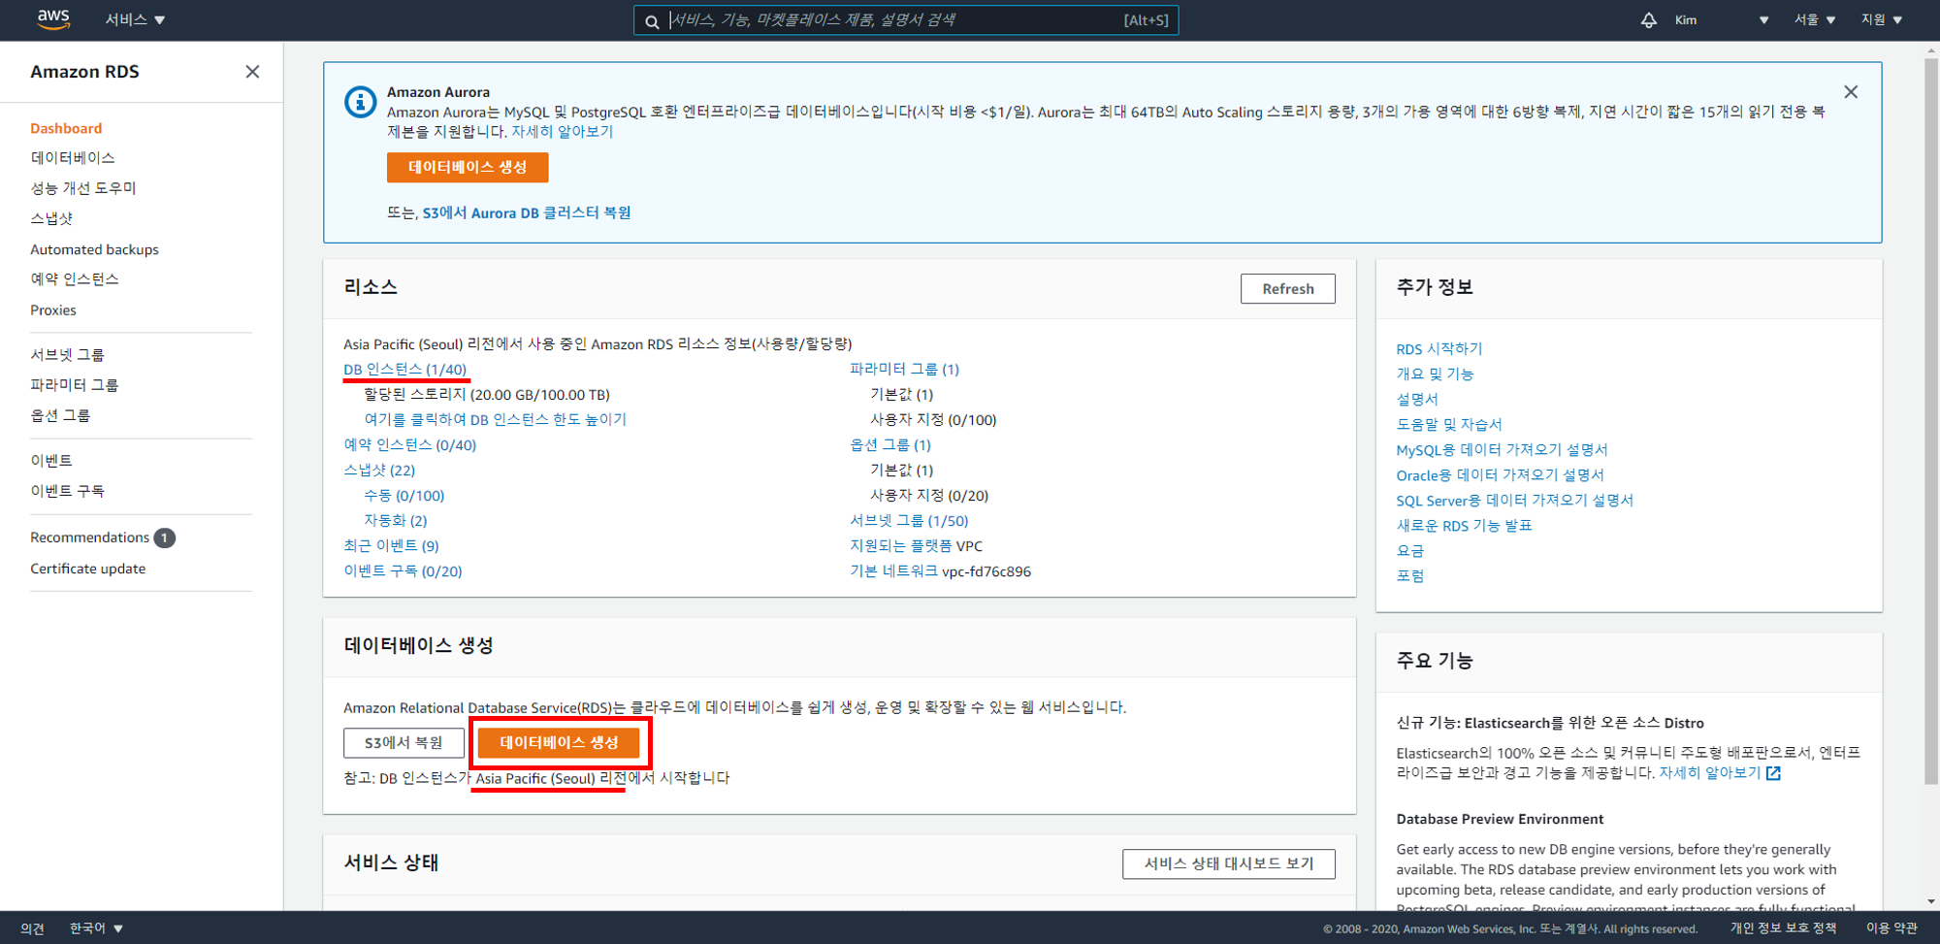Close the Amazon RDS side panel
The height and width of the screenshot is (944, 1940).
point(252,72)
